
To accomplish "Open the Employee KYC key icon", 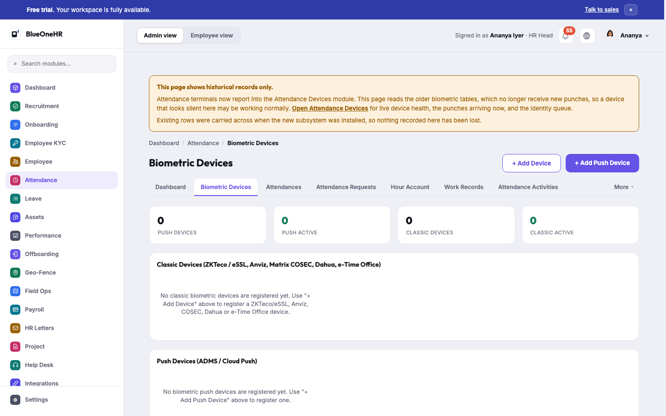I will pos(15,143).
